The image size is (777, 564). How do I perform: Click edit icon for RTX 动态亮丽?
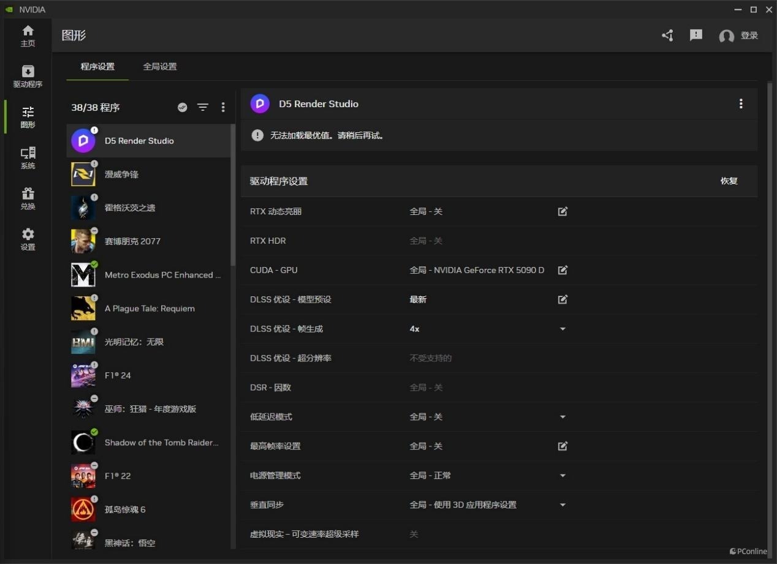(x=563, y=211)
